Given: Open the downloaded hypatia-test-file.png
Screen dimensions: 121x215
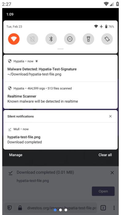Looking at the screenshot, I should click(x=103, y=191).
